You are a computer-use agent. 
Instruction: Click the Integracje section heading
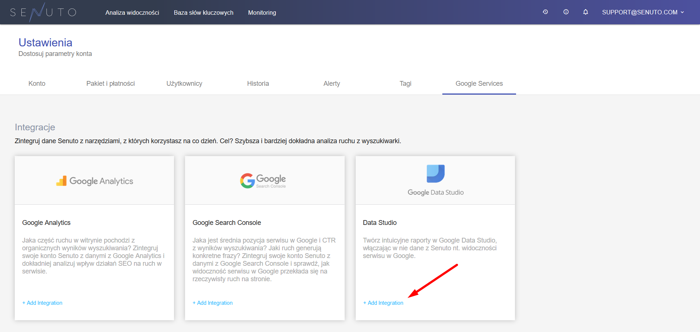(x=35, y=127)
